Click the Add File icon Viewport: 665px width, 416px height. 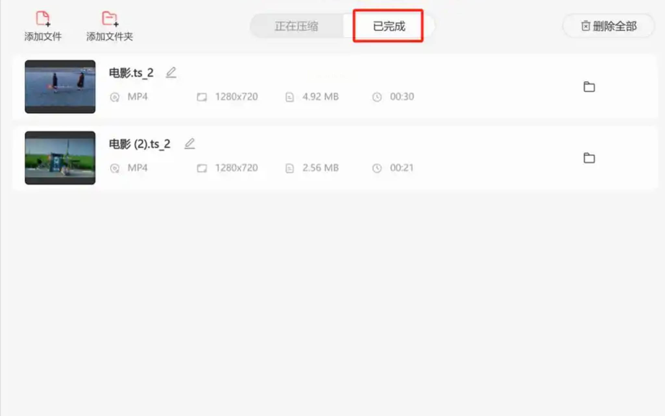pyautogui.click(x=43, y=18)
